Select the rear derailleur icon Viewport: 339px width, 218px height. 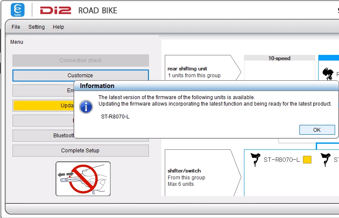point(328,74)
